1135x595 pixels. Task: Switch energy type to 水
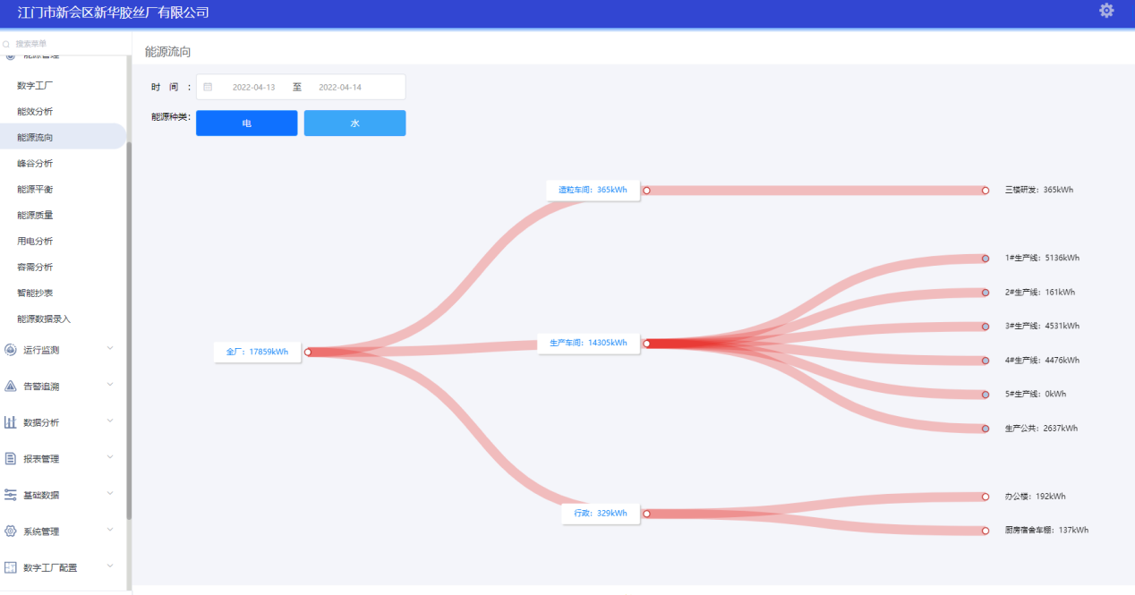pyautogui.click(x=354, y=123)
